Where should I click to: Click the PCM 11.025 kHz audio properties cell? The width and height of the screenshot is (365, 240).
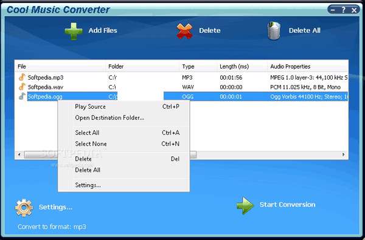coord(305,87)
